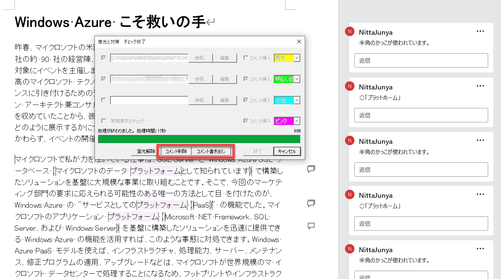This screenshot has width=501, height=279.
Task: Check the box beside the empty third file field
Action: tap(104, 100)
